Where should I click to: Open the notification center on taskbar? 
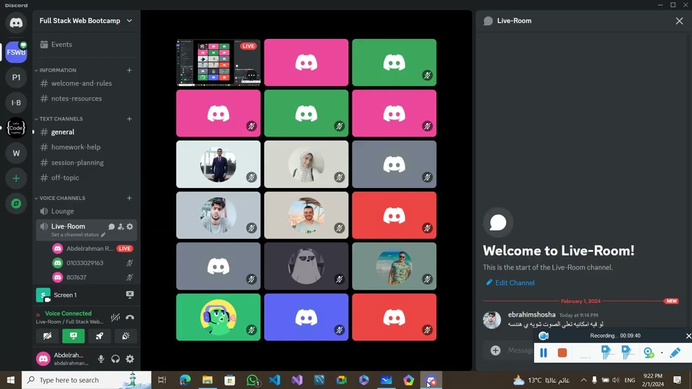point(678,380)
